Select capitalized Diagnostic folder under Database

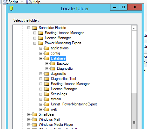pyautogui.click(x=65, y=68)
